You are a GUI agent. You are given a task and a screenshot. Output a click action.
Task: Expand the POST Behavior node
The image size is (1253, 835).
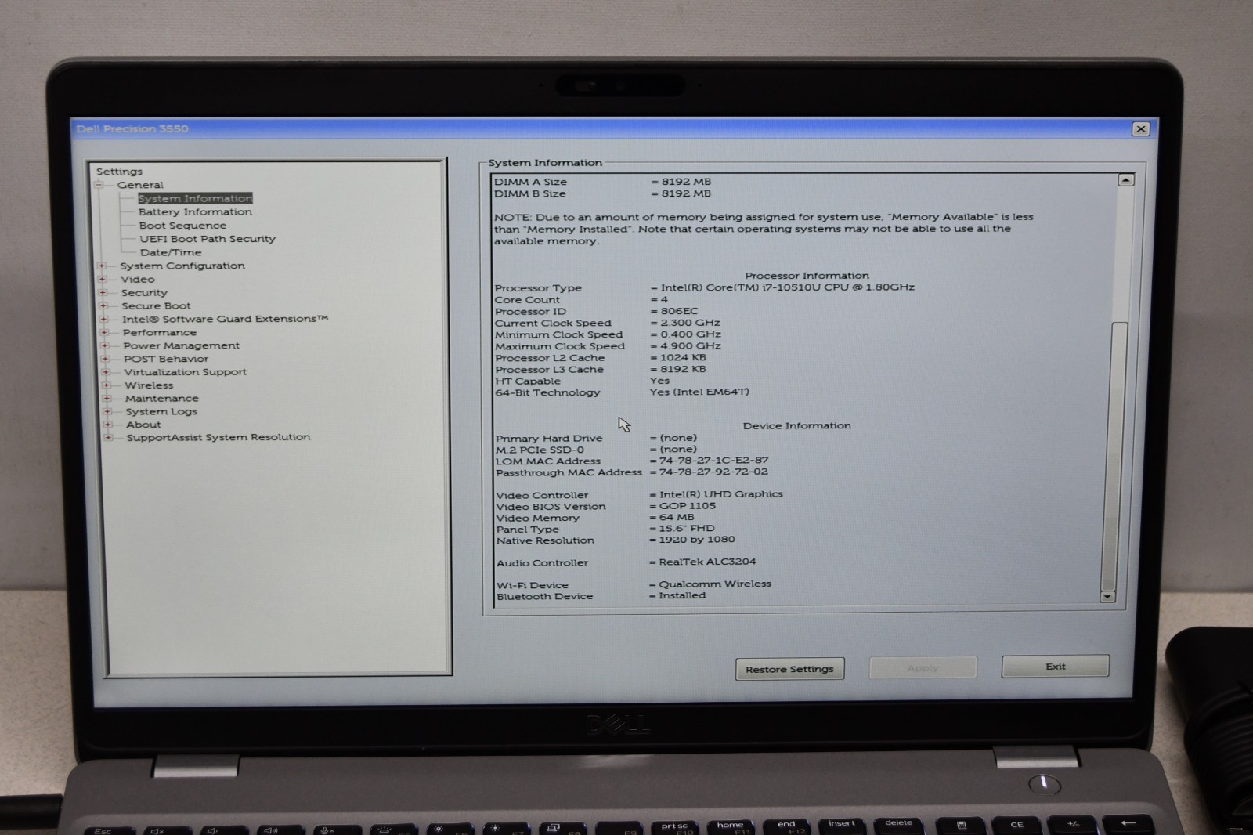(x=105, y=359)
